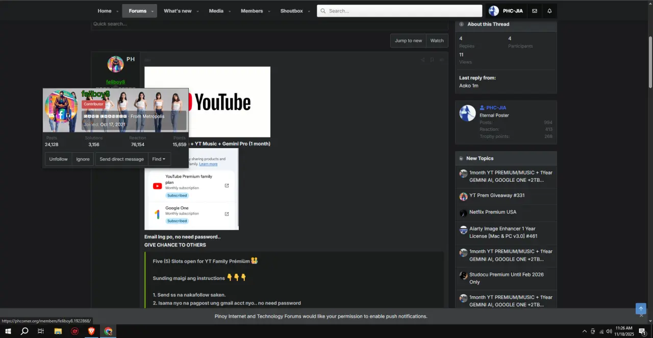Expand the Media dropdown arrow
The image size is (653, 338).
(229, 11)
